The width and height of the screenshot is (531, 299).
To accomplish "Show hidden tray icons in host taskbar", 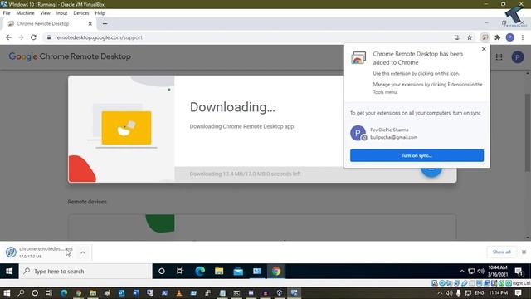I will click(440, 293).
